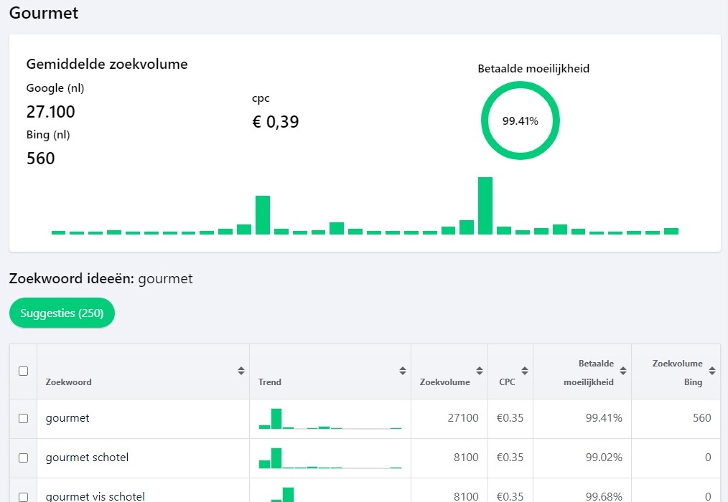This screenshot has width=728, height=502.
Task: Check the box for gourmet vis schotel
Action: coord(23,497)
